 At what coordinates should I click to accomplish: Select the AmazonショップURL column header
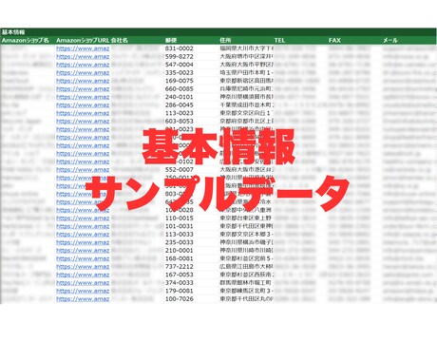pyautogui.click(x=83, y=40)
